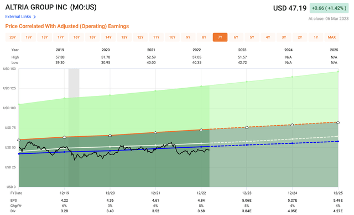Click estimated EPS 5.49E for 12/25
The width and height of the screenshot is (354, 215).
click(x=338, y=200)
